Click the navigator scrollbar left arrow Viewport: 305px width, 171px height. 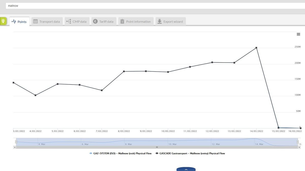tap(14, 147)
